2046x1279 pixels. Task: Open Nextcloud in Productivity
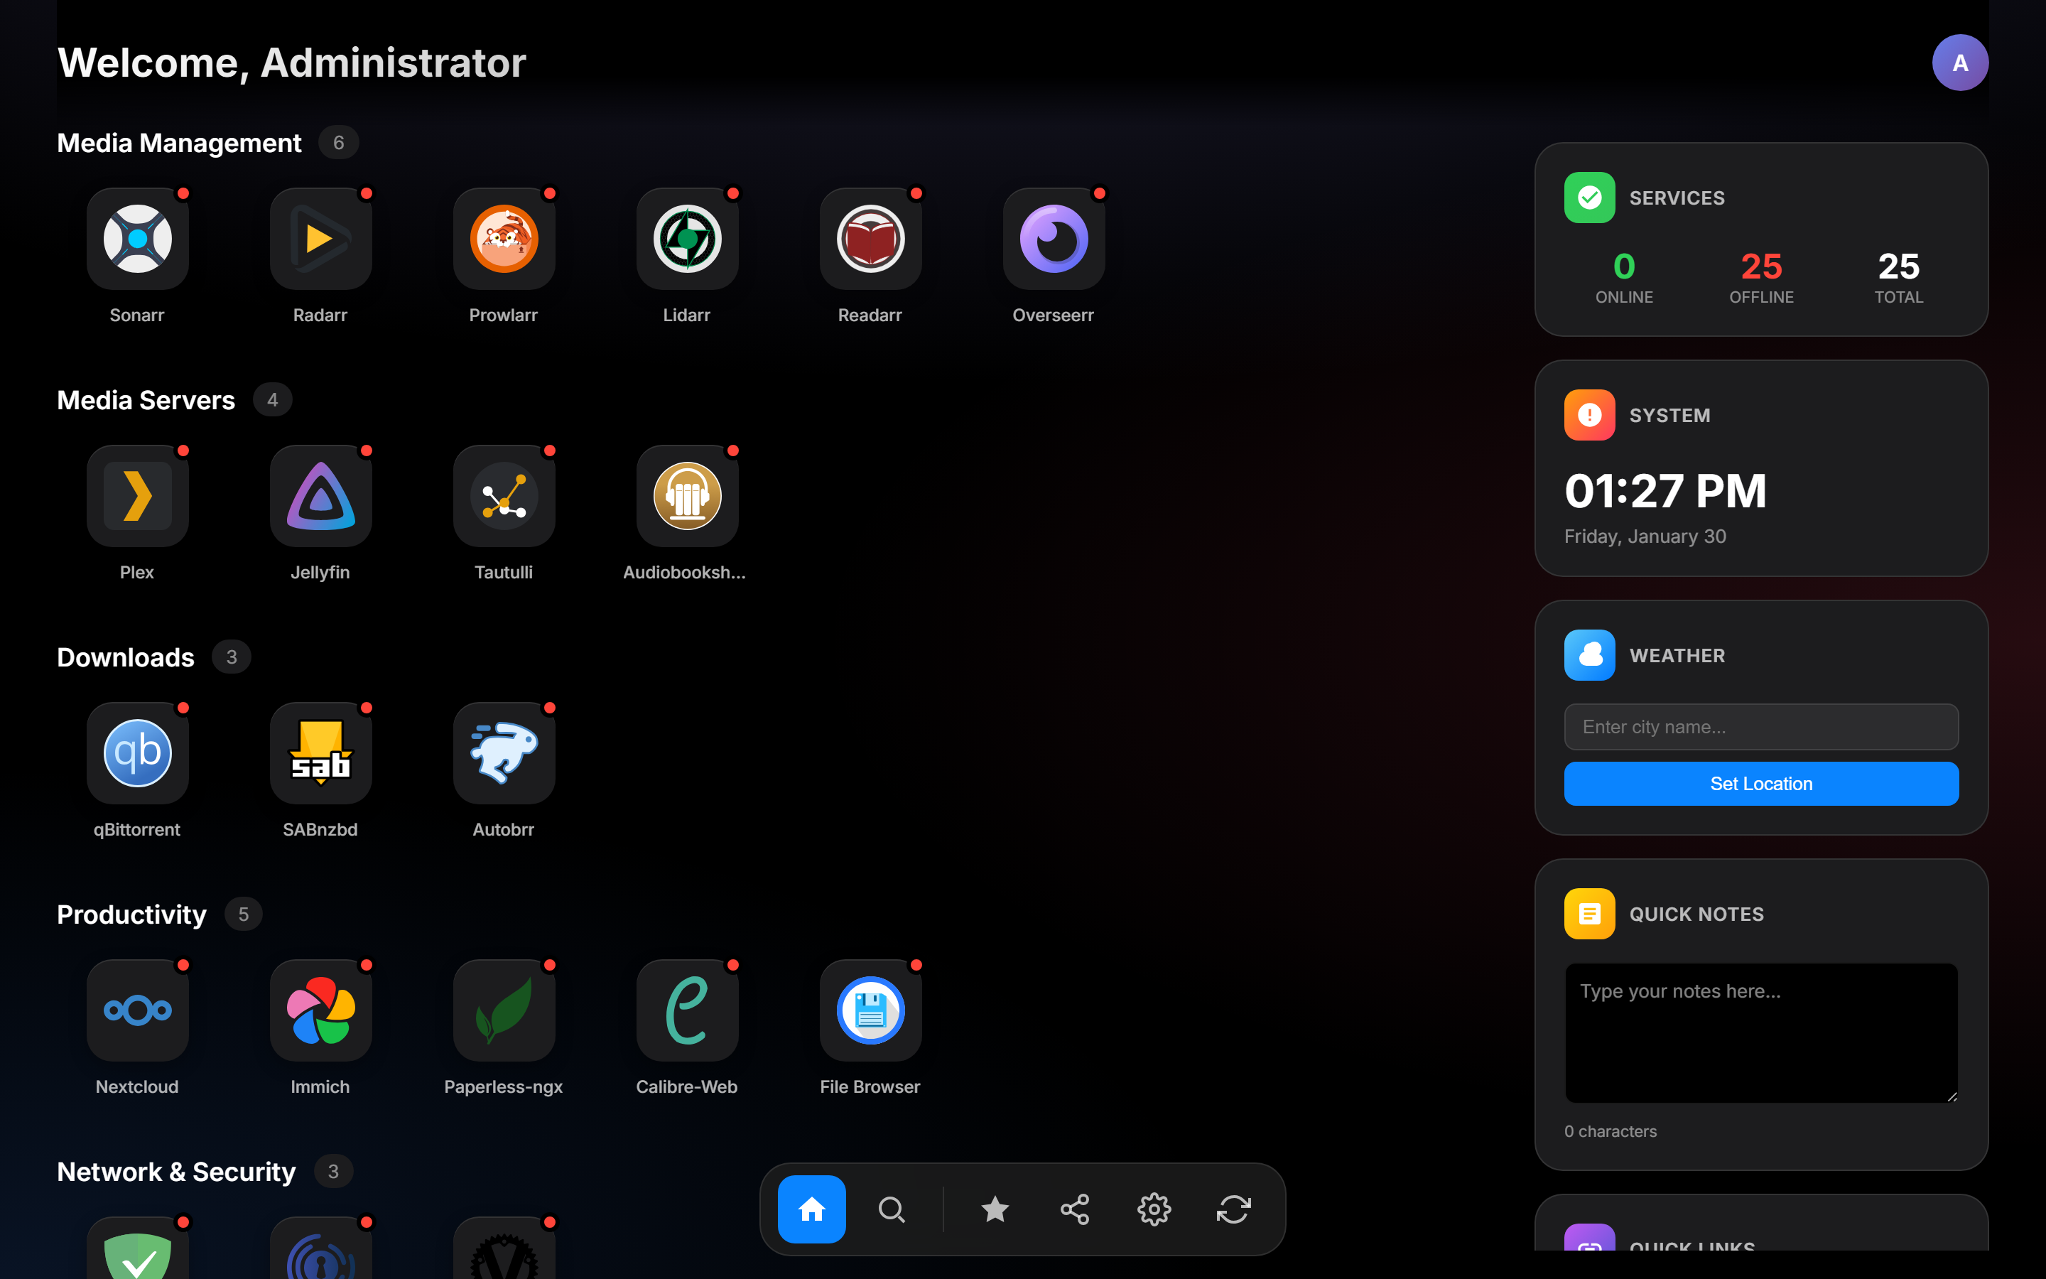(137, 1010)
